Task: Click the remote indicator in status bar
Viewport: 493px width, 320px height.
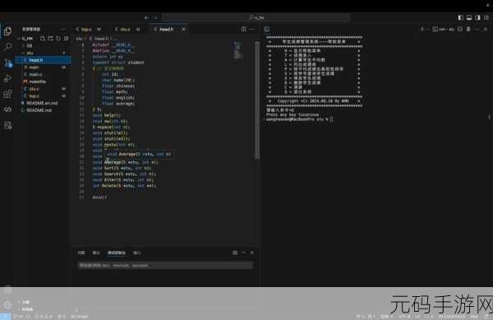Action: [6, 317]
